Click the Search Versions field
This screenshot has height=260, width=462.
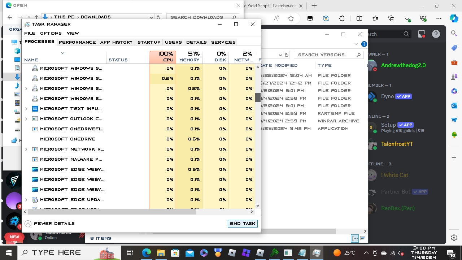328,55
